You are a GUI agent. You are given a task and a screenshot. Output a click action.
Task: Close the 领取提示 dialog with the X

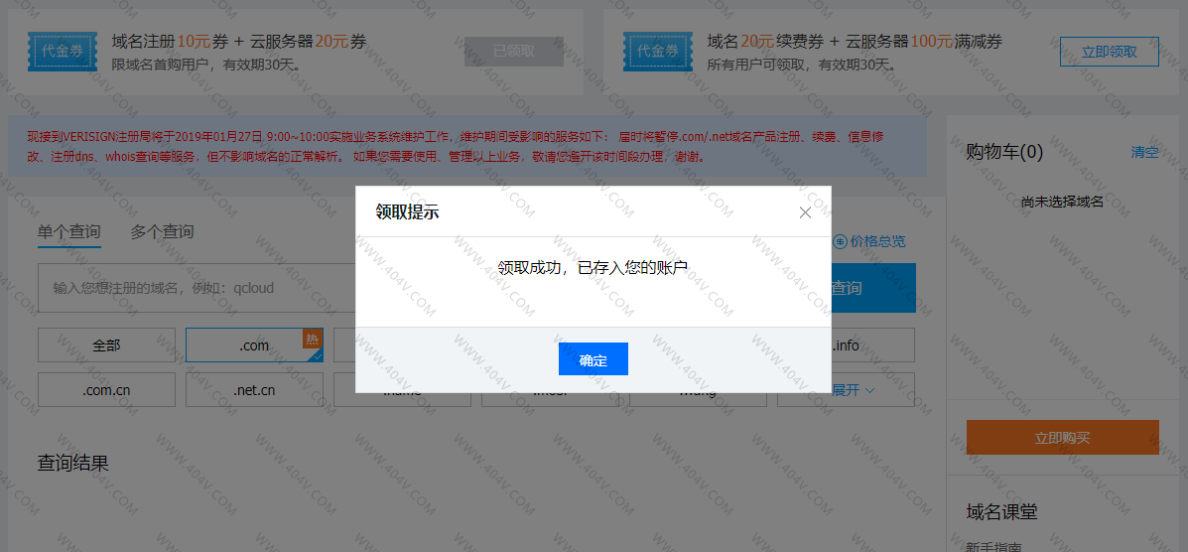tap(805, 212)
